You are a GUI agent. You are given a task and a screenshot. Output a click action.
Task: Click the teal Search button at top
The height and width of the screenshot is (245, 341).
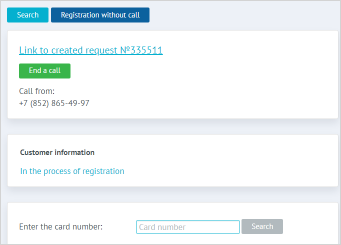click(27, 15)
